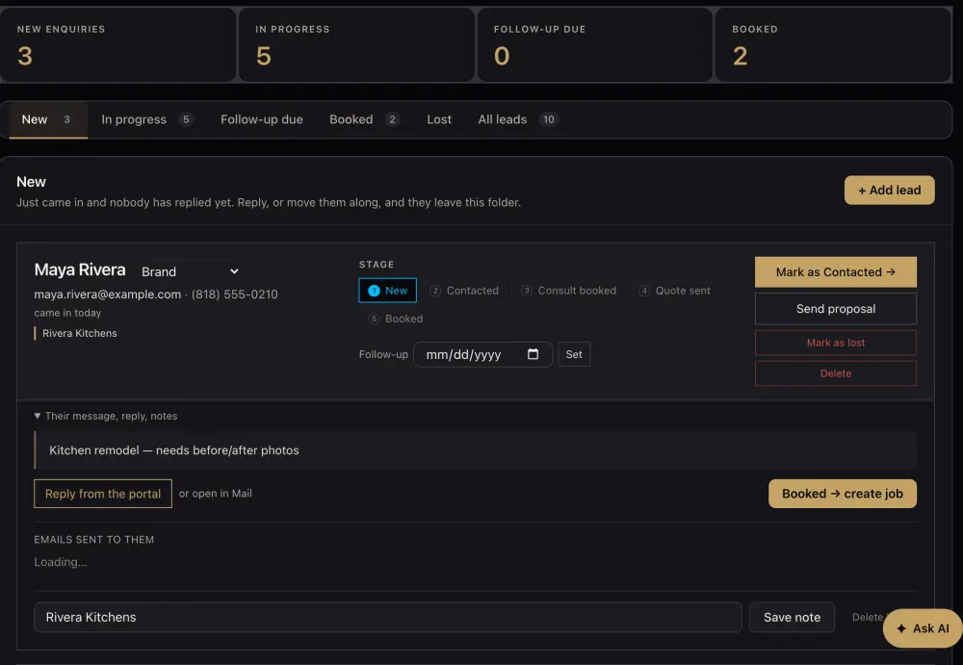Click the Follow-up Due stat card

coord(594,44)
